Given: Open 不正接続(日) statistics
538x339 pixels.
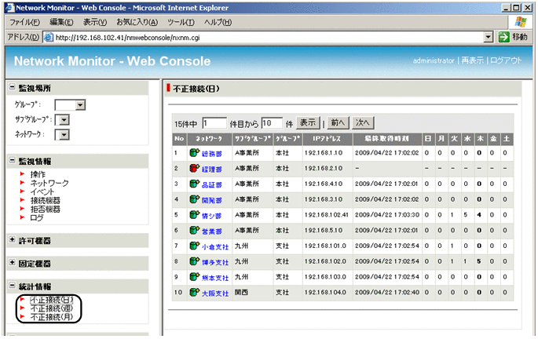Looking at the screenshot, I should click(x=52, y=300).
